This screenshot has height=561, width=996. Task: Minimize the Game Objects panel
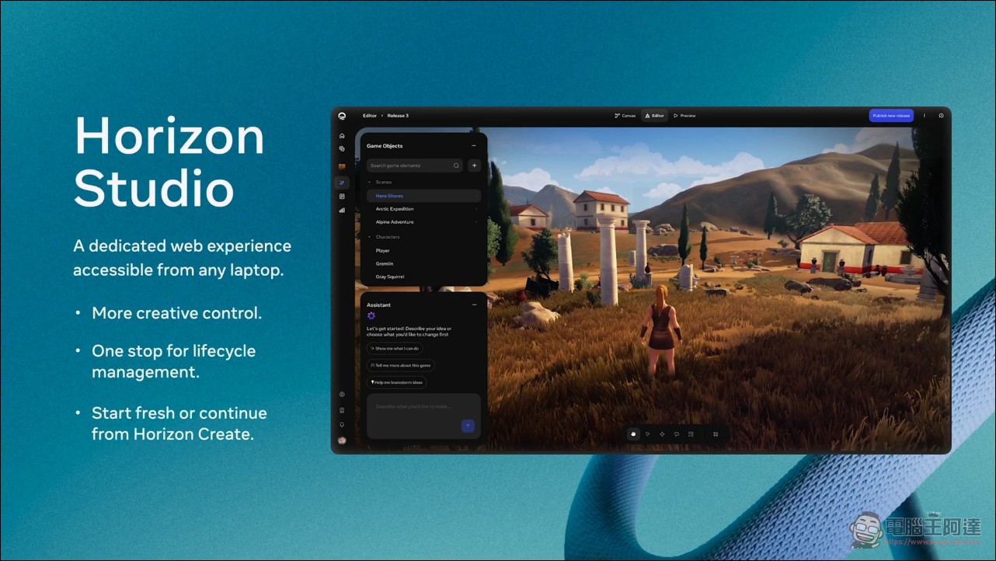474,145
